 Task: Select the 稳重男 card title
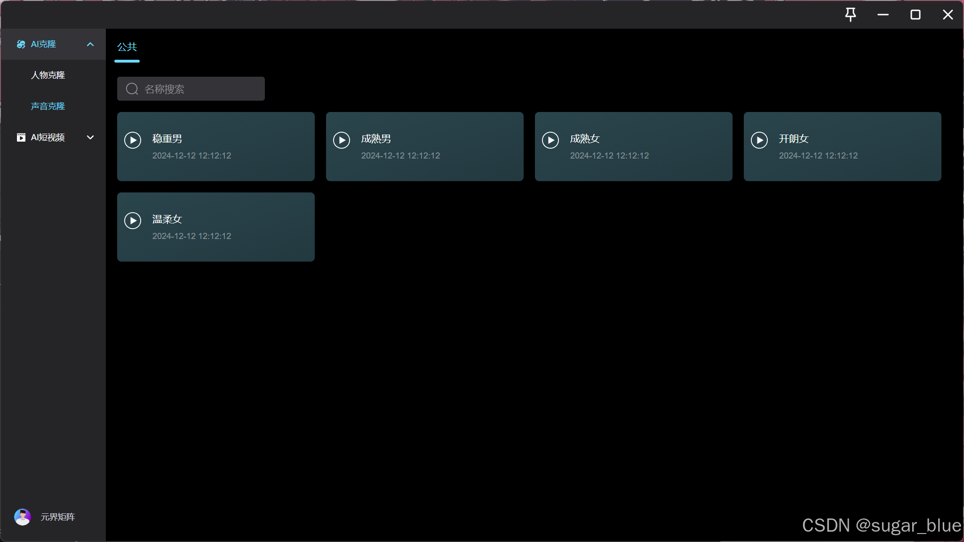tap(167, 139)
